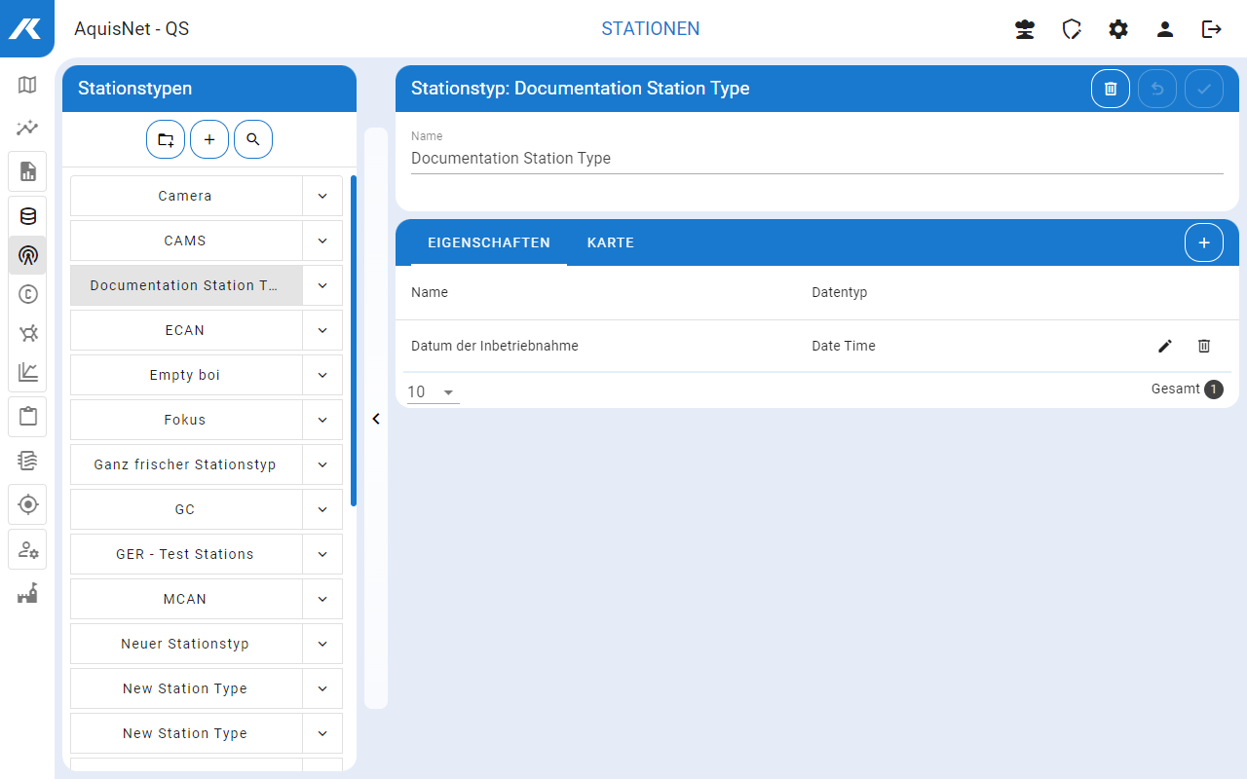
Task: Expand the ECAN station type chevron
Action: coord(322,330)
